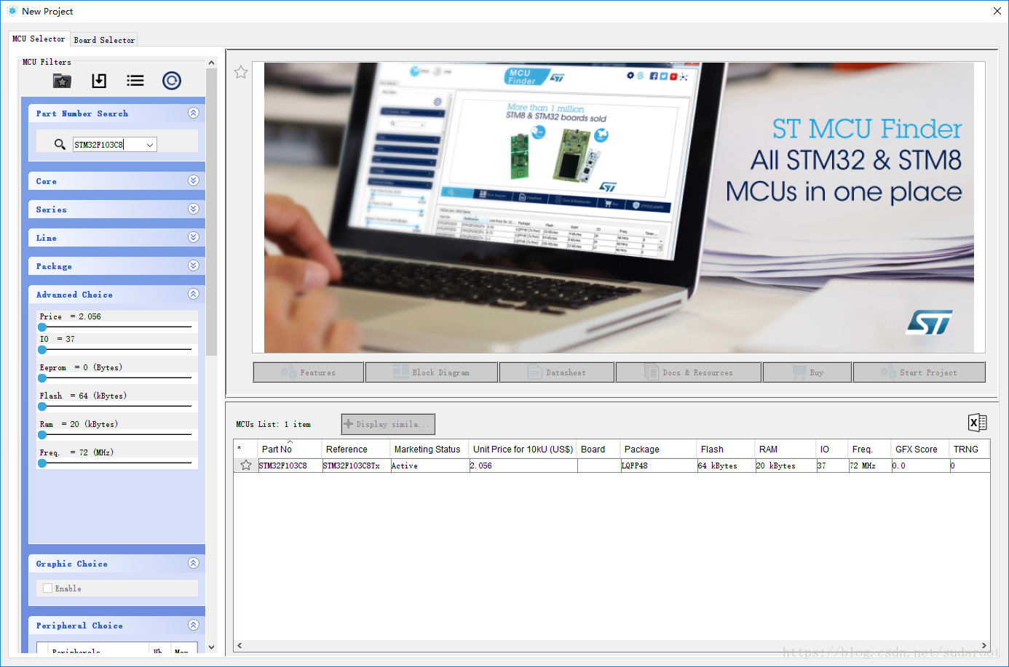Image resolution: width=1009 pixels, height=667 pixels.
Task: Expand the Series filter section
Action: pos(194,209)
